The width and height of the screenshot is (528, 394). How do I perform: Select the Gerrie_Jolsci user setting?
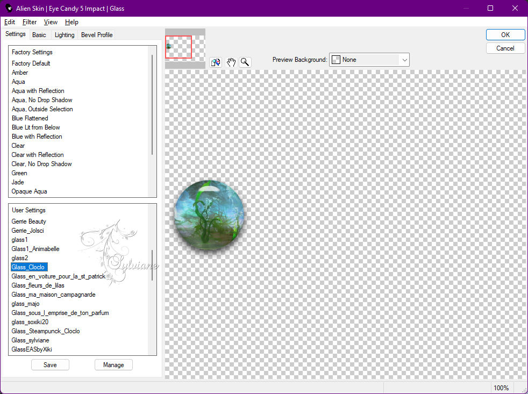pyautogui.click(x=27, y=231)
